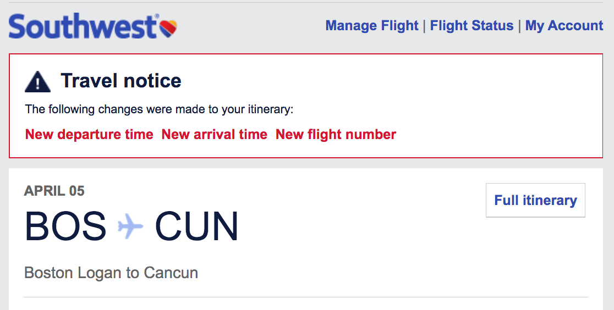614x310 pixels.
Task: Click the separator bar between Manage Flight and Flight Status
Action: [x=425, y=26]
